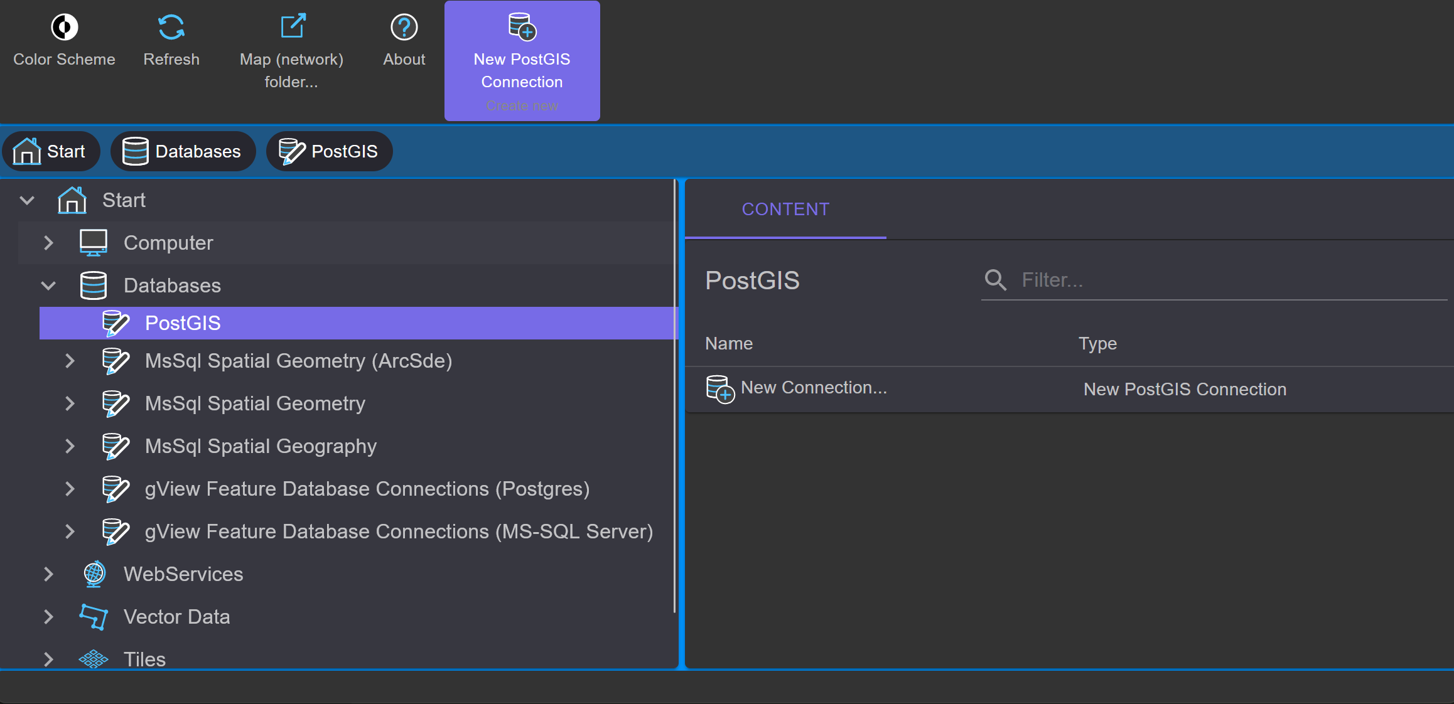The width and height of the screenshot is (1454, 704).
Task: Go to Databases via breadcrumb label
Action: [198, 151]
